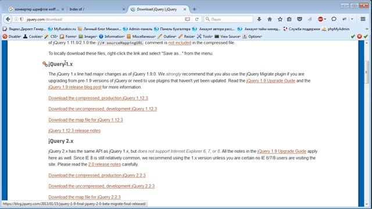
Task: Click the site information icon in address bar
Action: tap(16, 19)
